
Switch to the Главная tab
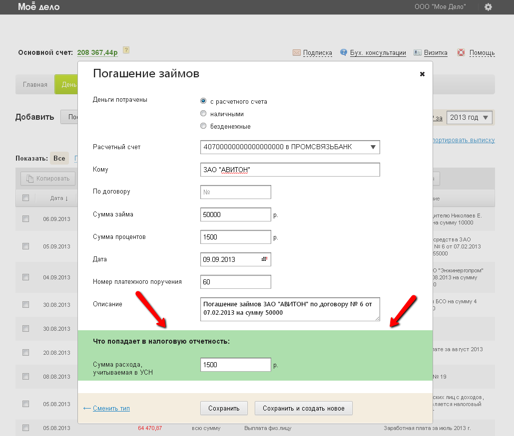[x=35, y=84]
